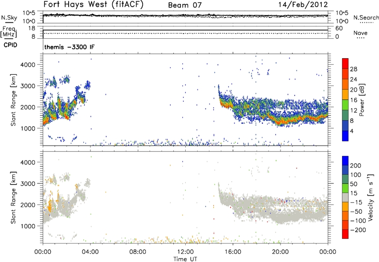Screen dimensions: 379x262
Task: Click the 'Slant Range [km]' label of the velocity panel
Action: pos(13,197)
